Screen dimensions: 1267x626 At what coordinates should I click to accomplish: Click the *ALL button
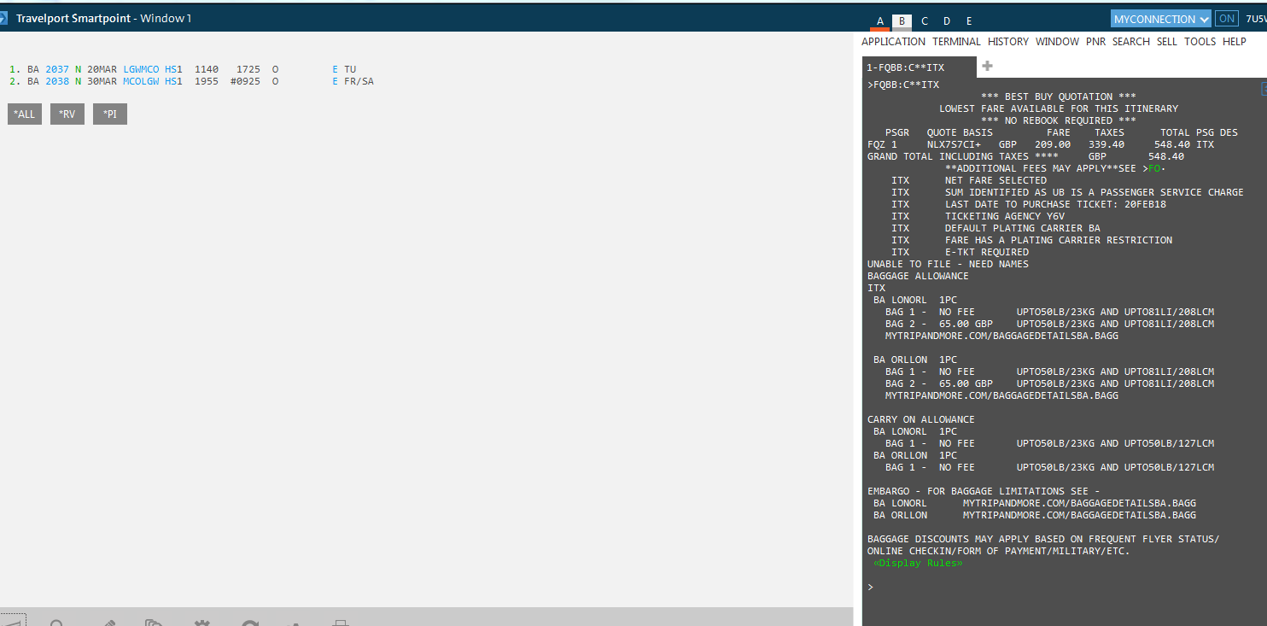[x=24, y=114]
